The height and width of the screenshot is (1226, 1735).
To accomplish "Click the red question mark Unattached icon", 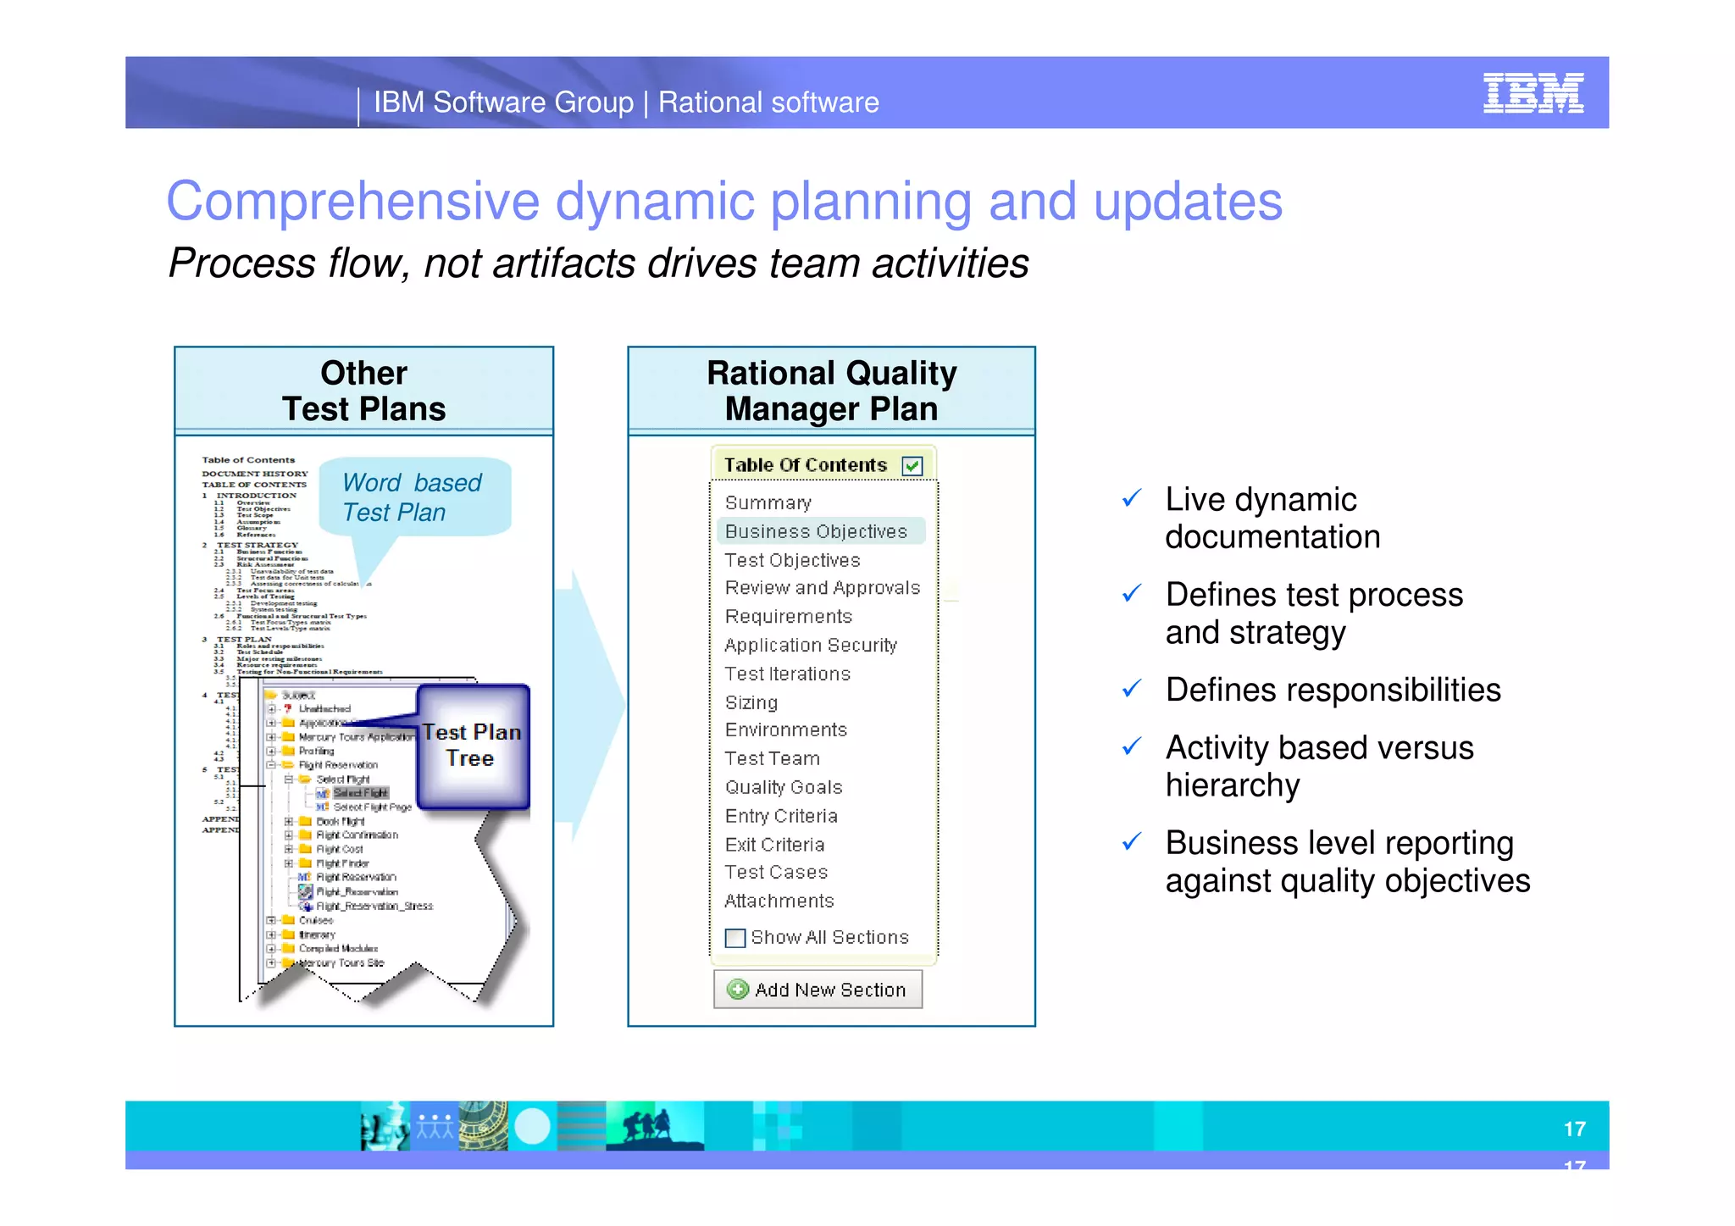I will [288, 708].
